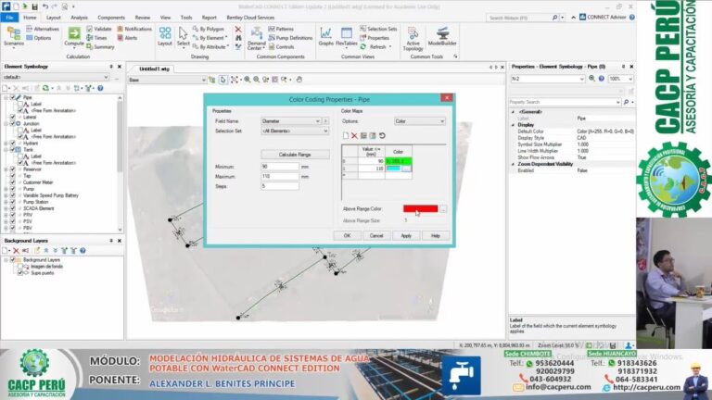712x400 pixels.
Task: Click the reset/refresh icon in Color Maps toolbar
Action: tap(382, 135)
